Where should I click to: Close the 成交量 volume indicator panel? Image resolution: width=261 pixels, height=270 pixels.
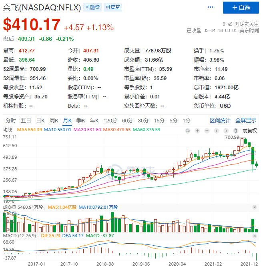255,207
